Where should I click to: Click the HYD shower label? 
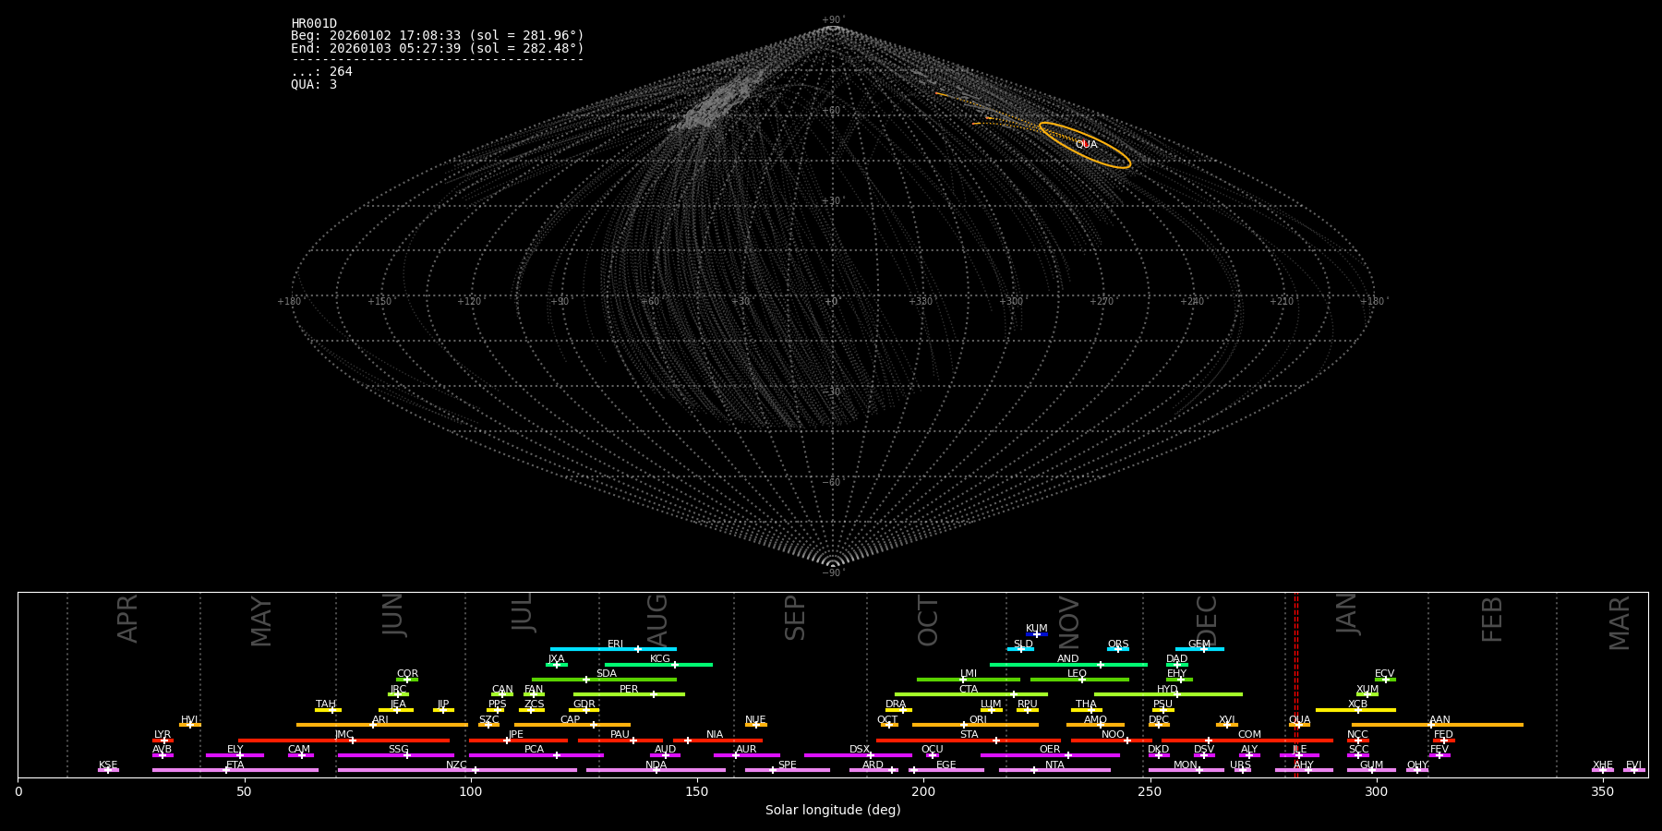(1168, 690)
